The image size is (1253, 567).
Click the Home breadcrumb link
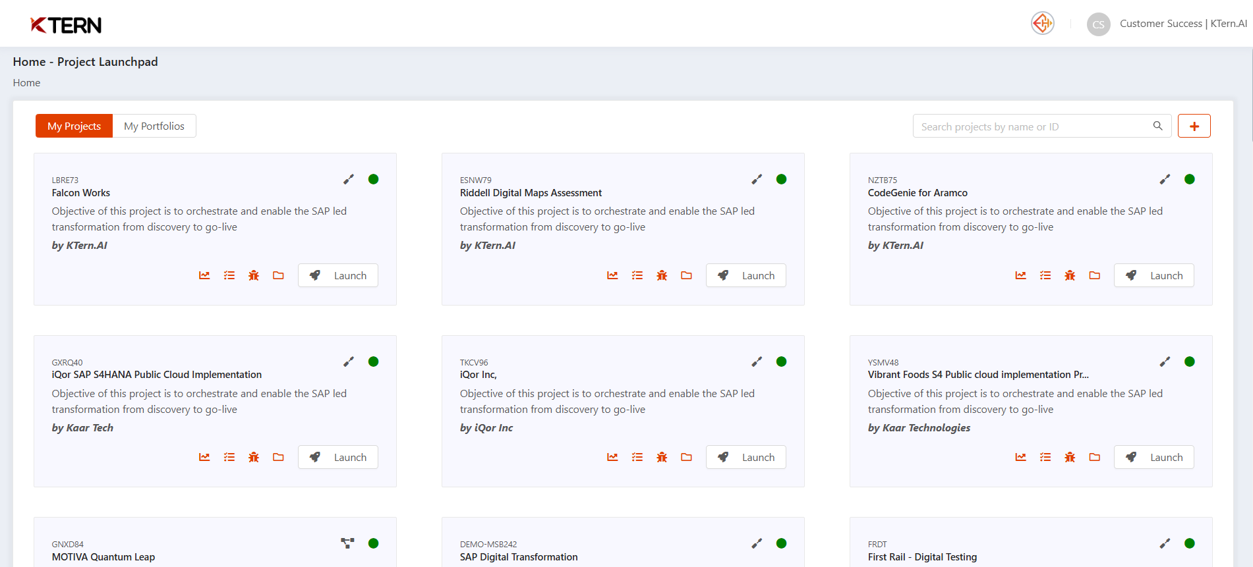click(26, 83)
